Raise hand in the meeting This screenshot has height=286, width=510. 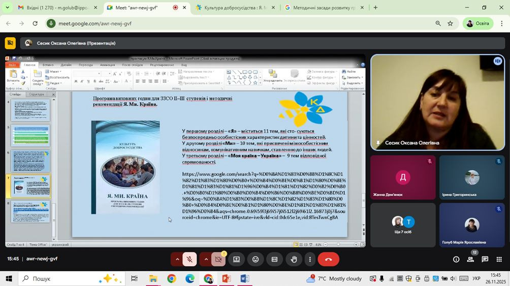(294, 259)
